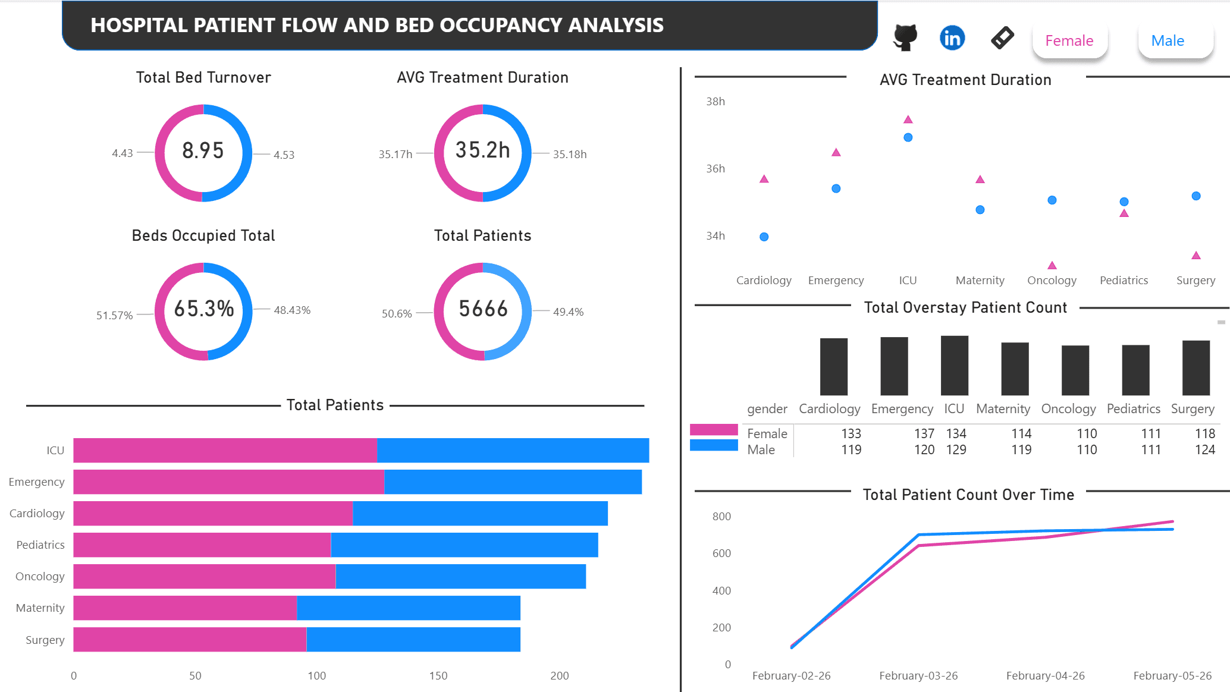
Task: Open the LinkedIn icon
Action: (951, 37)
